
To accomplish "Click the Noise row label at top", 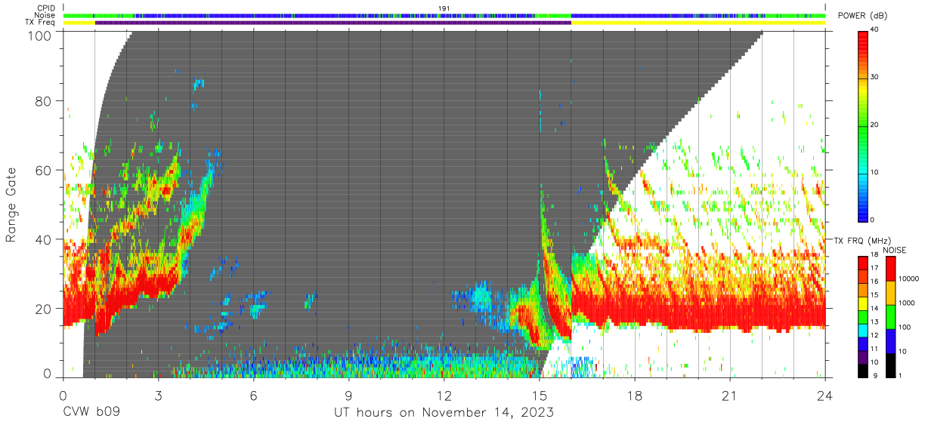I will [x=45, y=15].
